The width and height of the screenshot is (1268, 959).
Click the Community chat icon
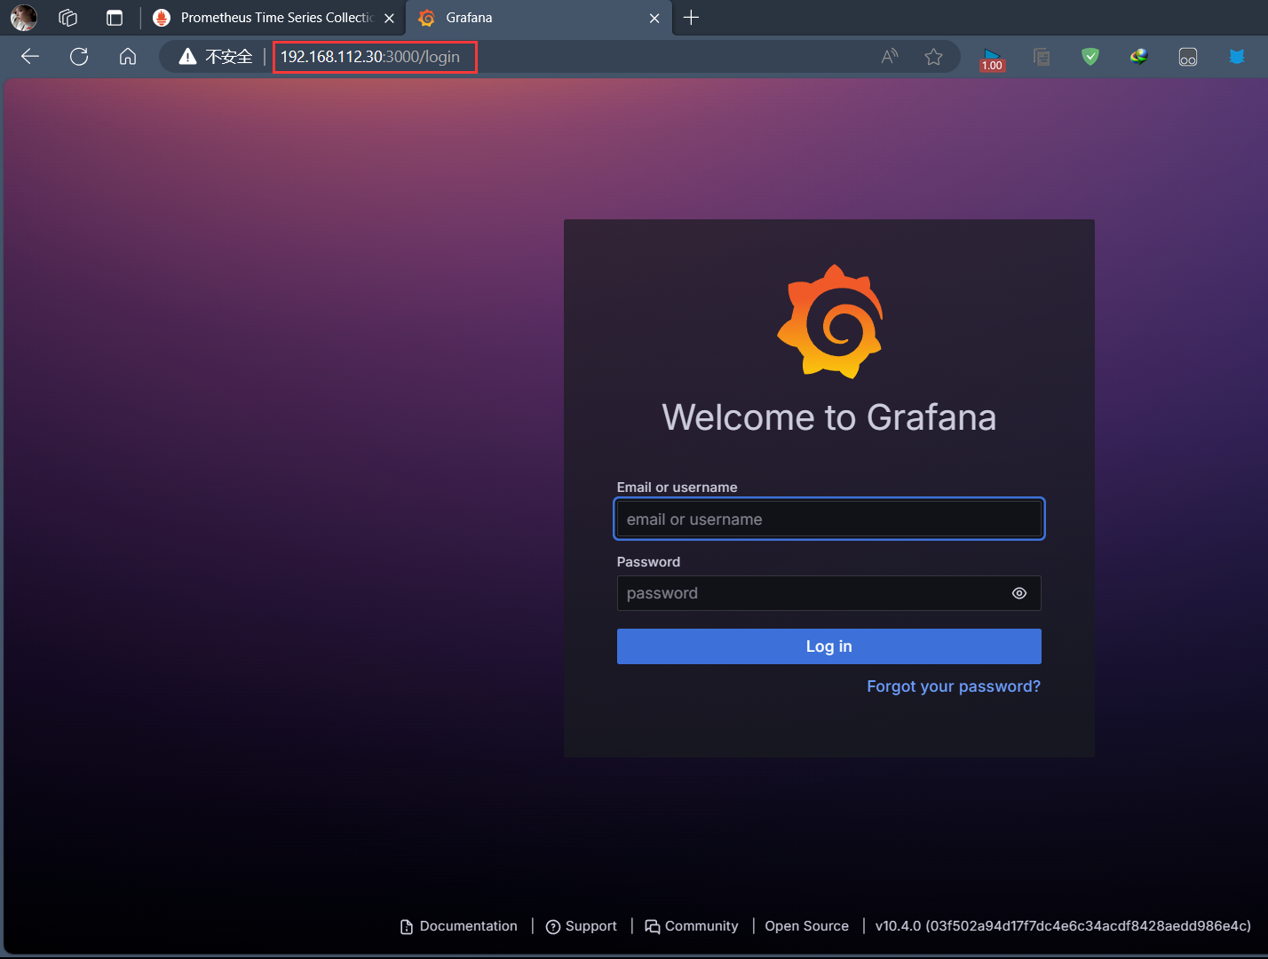(x=653, y=926)
